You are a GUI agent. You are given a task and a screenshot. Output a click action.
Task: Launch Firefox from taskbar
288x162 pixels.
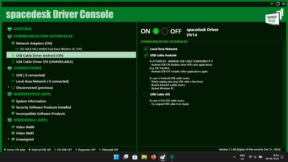pos(153,157)
